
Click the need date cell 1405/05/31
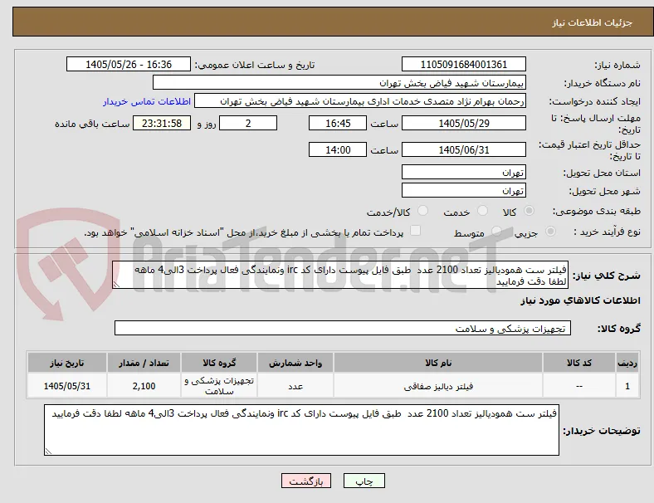tap(66, 386)
